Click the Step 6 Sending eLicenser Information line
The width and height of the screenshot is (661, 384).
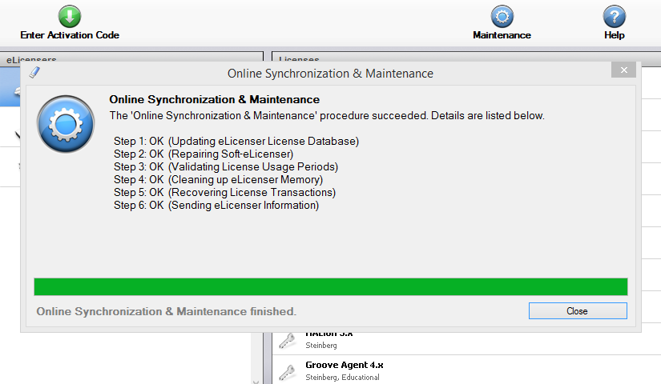tap(216, 206)
